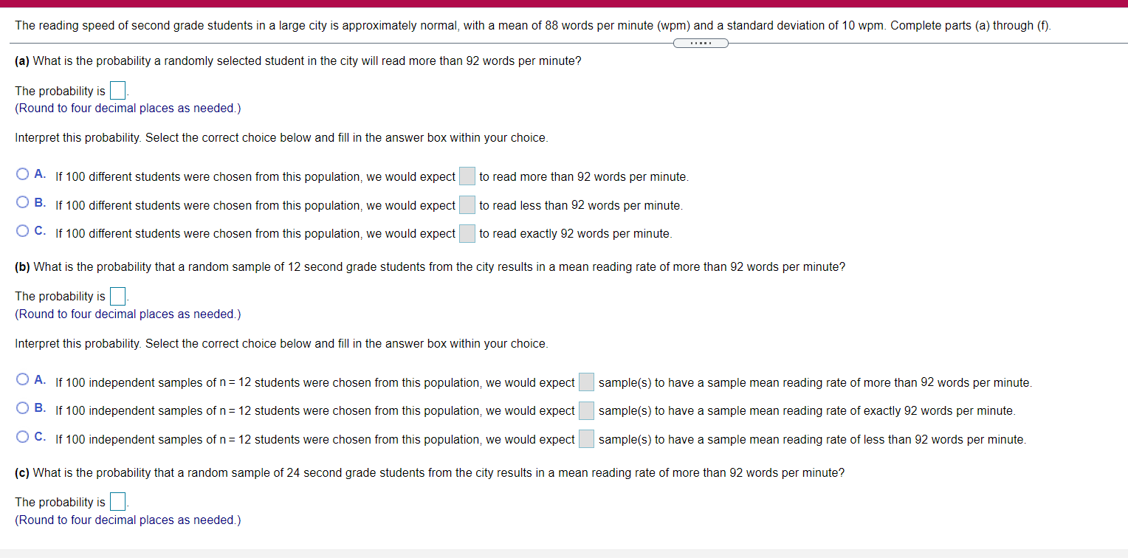Click the probability answer box in part (c)

(117, 501)
